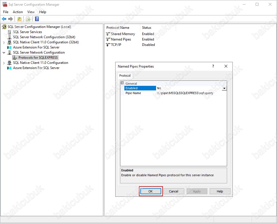Screen dimensions: 277x223
Task: Click the SQL Native Client 11.0 Configuration (32bit) icon
Action: click(x=9, y=42)
